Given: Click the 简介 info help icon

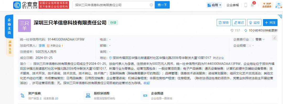Looking at the screenshot, I should tap(29, 63).
